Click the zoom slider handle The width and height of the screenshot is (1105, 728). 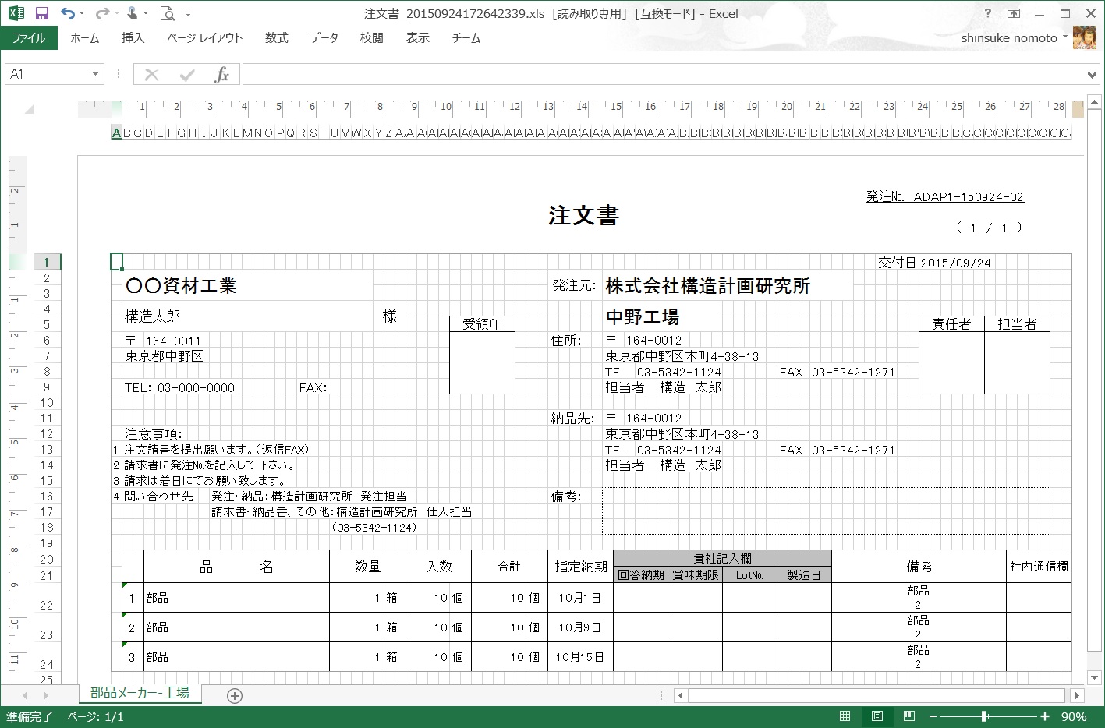(984, 716)
